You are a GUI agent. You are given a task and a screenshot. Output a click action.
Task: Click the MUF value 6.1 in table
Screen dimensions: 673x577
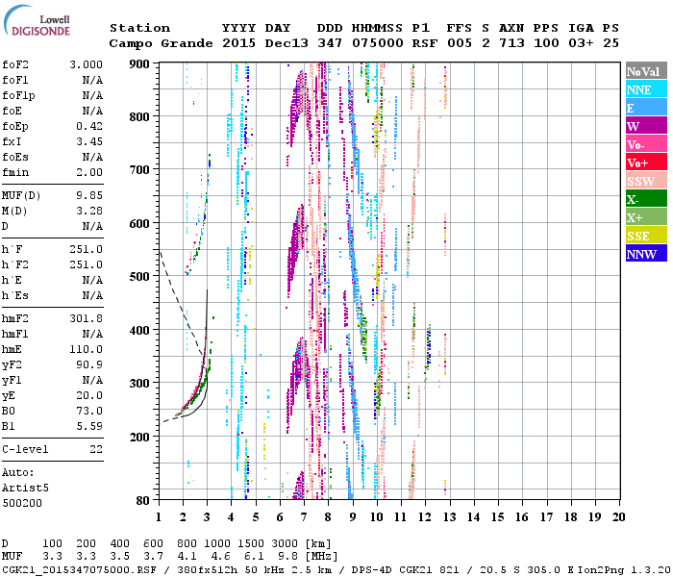pos(254,557)
